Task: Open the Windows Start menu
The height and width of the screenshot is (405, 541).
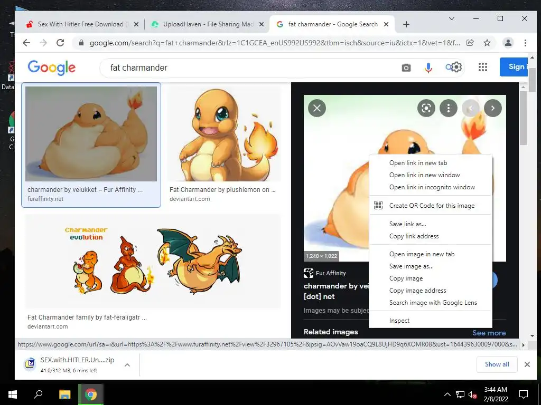Action: click(13, 394)
